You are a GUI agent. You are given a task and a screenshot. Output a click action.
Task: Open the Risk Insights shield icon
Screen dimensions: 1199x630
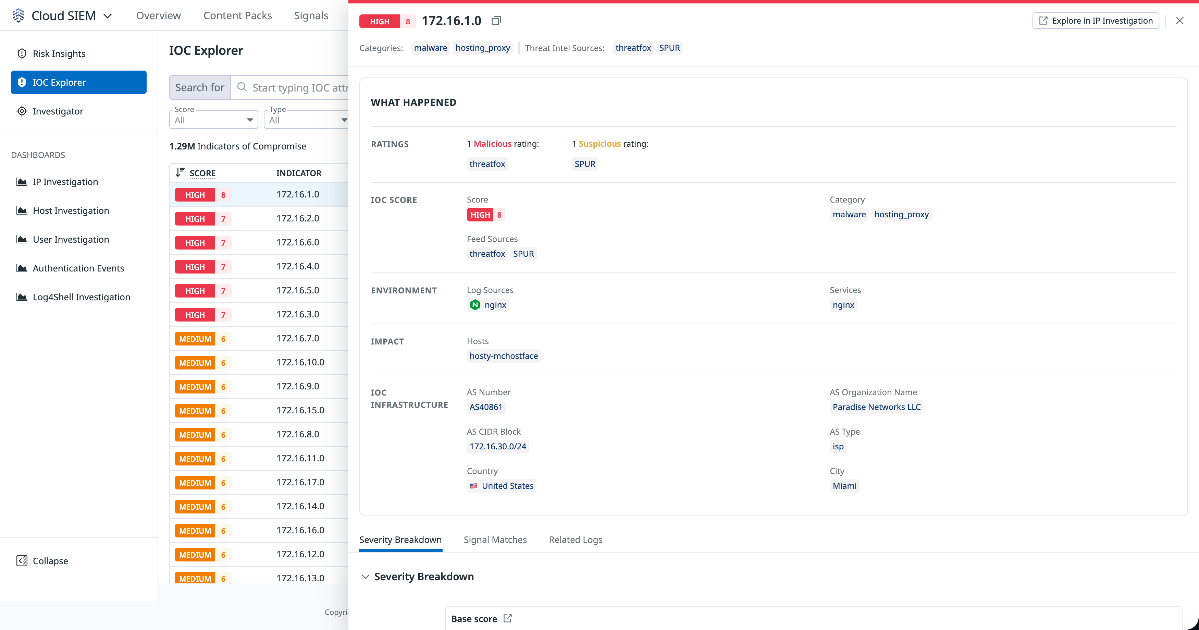click(x=21, y=53)
